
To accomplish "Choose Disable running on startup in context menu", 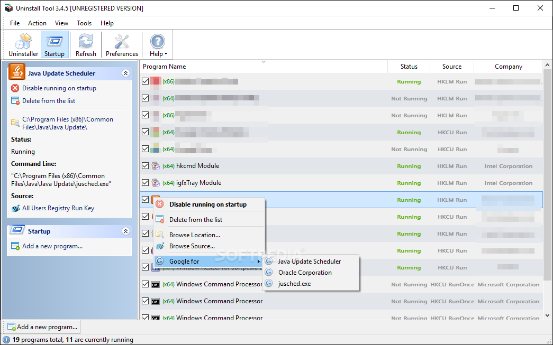I will pos(209,204).
